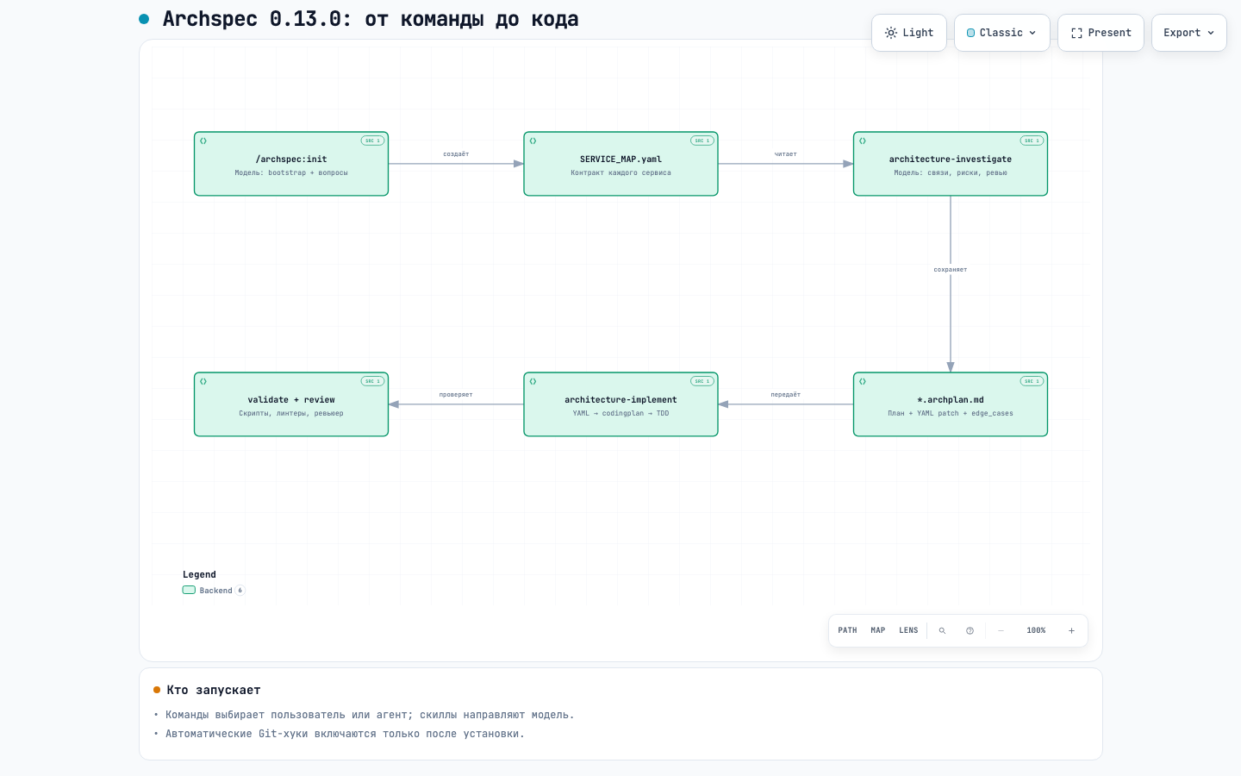Click subtitle 'YAML → codingplan → TDD'
This screenshot has width=1241, height=776.
tap(620, 413)
